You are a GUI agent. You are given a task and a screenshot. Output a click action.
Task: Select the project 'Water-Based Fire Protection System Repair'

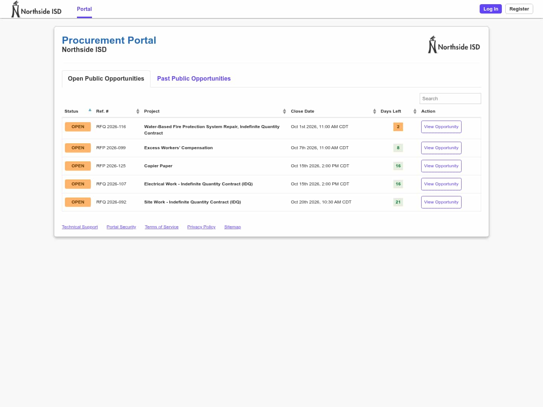[212, 130]
